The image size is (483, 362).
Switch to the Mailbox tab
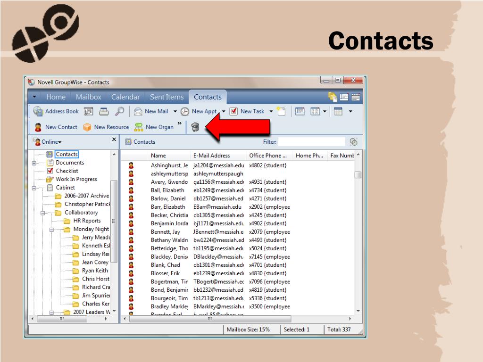[88, 97]
